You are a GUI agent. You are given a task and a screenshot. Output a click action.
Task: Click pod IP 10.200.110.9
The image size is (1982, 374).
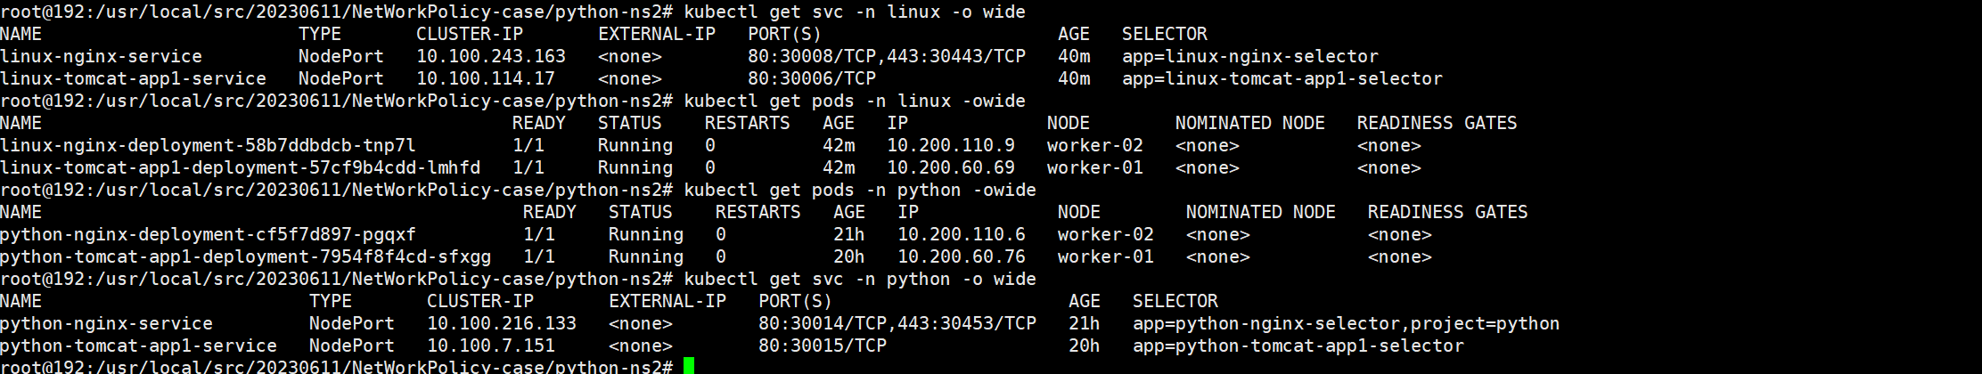point(950,145)
